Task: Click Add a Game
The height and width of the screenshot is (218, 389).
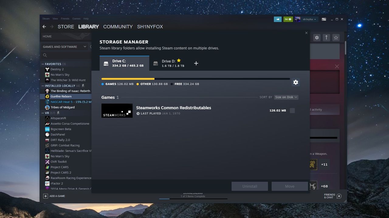Action: pos(54,196)
